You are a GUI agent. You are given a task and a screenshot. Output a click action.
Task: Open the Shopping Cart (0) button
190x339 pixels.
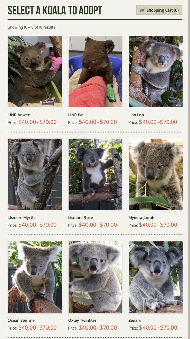(159, 10)
